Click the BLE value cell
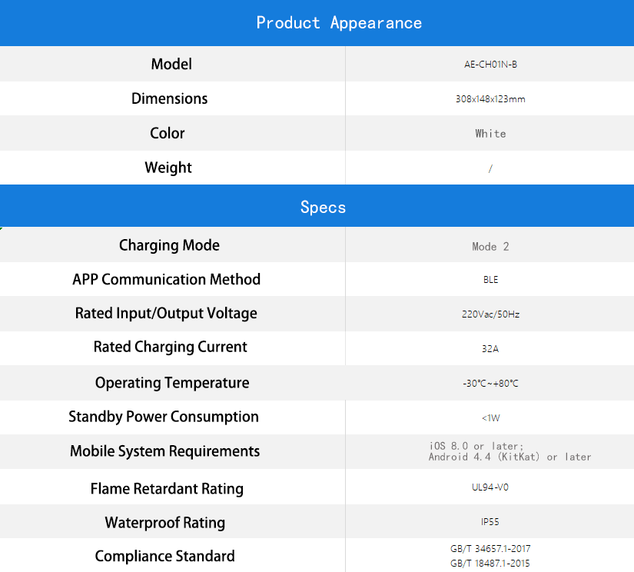Screen dimensions: 634x572 pyautogui.click(x=490, y=280)
